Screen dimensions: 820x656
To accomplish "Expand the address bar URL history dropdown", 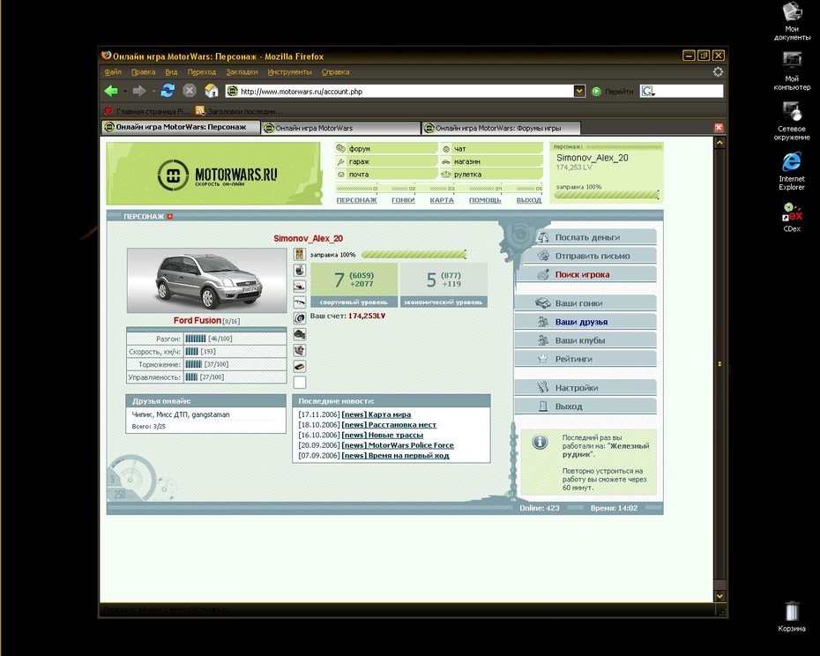I will pos(579,91).
